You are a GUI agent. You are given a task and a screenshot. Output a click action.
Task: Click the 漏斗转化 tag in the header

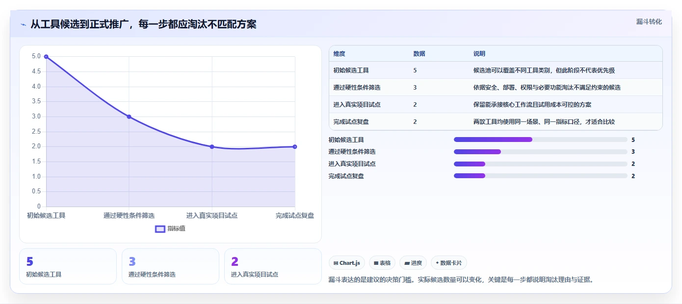pyautogui.click(x=649, y=22)
